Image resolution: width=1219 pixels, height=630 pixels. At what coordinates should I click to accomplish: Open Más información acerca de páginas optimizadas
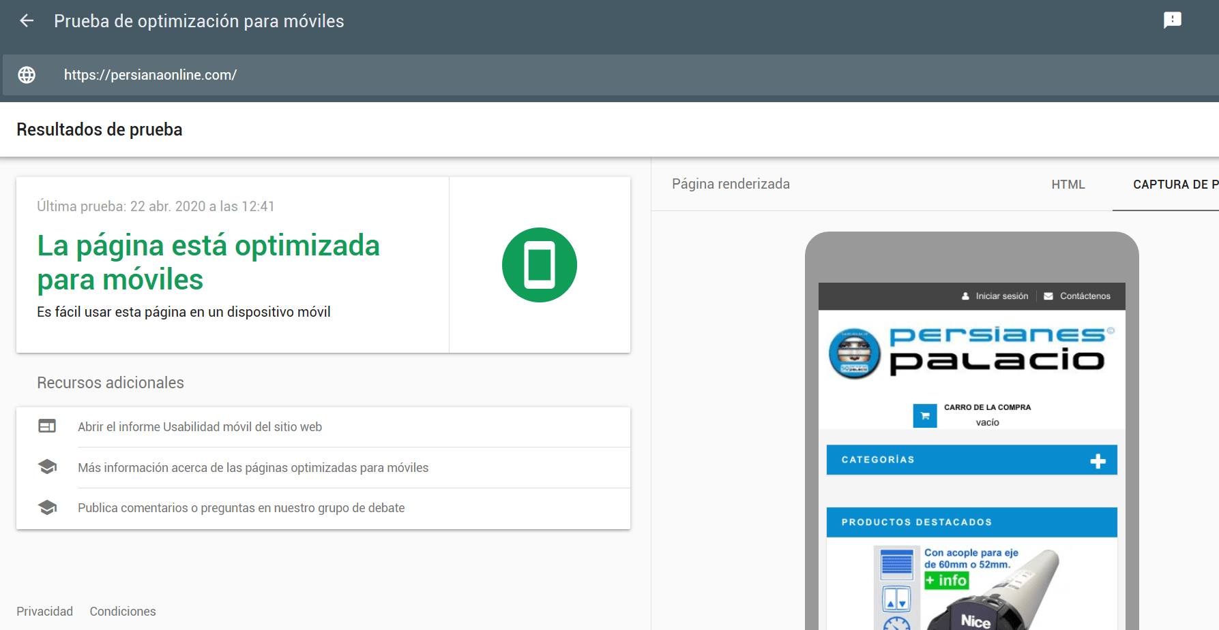(253, 468)
